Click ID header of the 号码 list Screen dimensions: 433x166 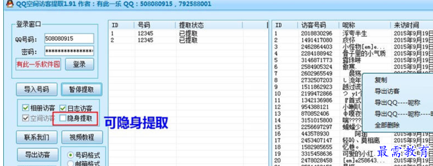click(121, 25)
